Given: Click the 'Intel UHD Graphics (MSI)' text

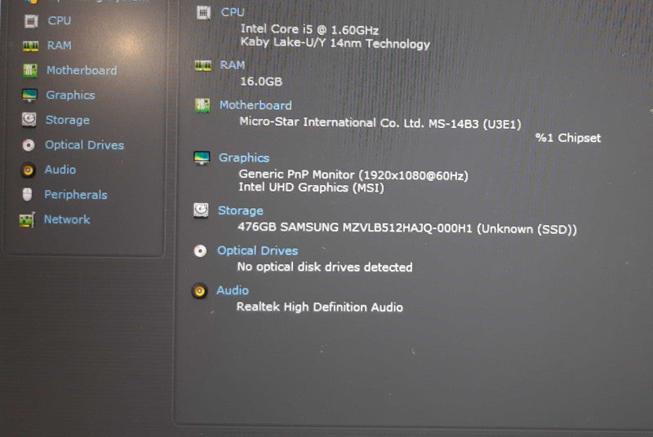Looking at the screenshot, I should pos(311,188).
